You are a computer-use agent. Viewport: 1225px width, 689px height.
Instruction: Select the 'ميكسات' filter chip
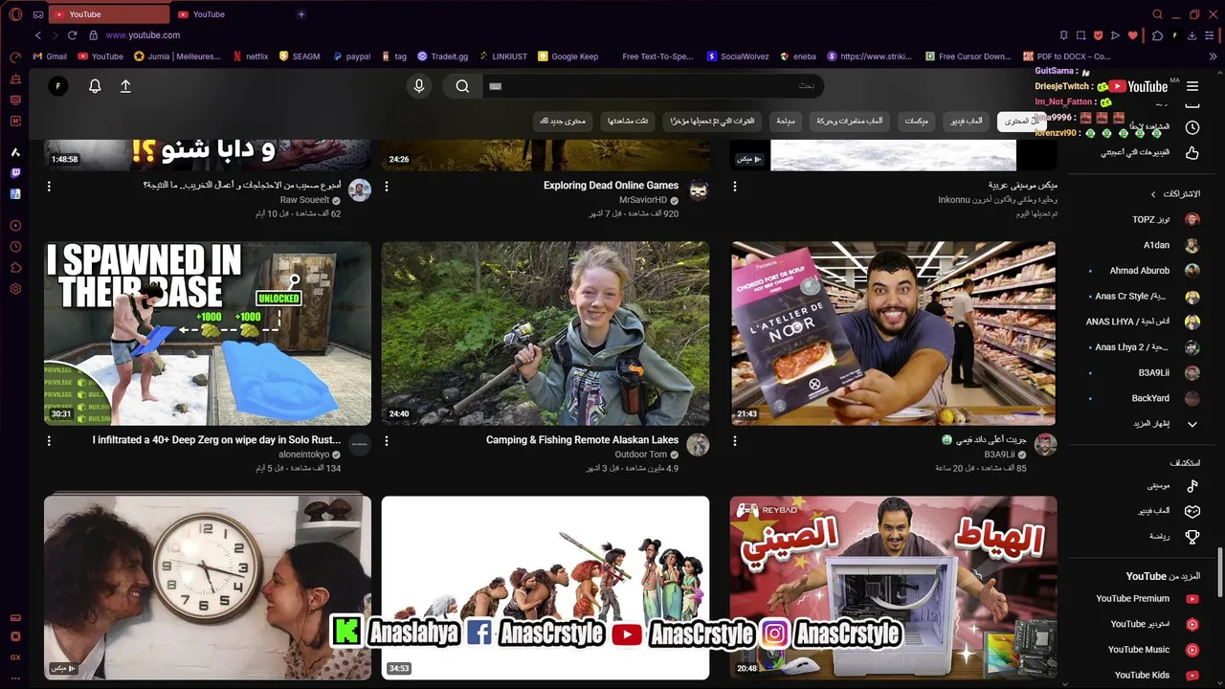(x=917, y=122)
